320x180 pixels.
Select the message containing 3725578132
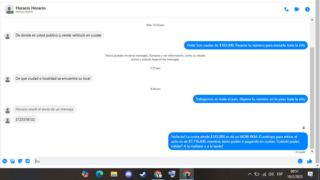(x=25, y=119)
